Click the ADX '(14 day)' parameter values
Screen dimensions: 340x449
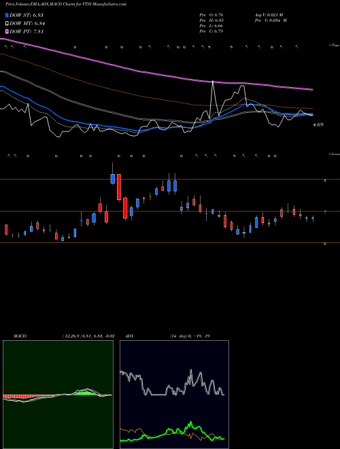[190, 336]
